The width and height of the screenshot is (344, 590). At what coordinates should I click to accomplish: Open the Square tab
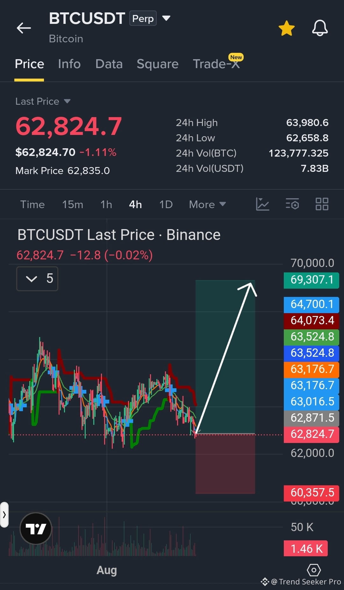coord(158,64)
